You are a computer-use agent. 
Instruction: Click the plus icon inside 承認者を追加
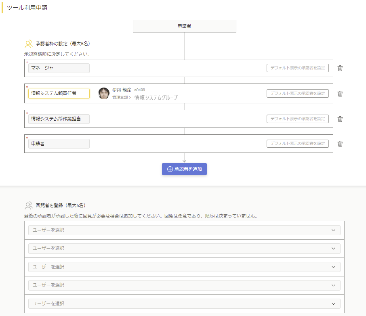[169, 169]
